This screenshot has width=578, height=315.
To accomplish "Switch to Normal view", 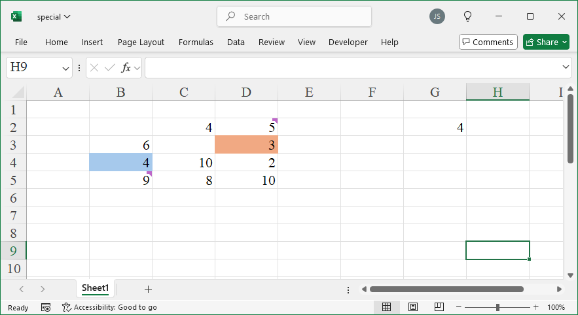I will (387, 307).
